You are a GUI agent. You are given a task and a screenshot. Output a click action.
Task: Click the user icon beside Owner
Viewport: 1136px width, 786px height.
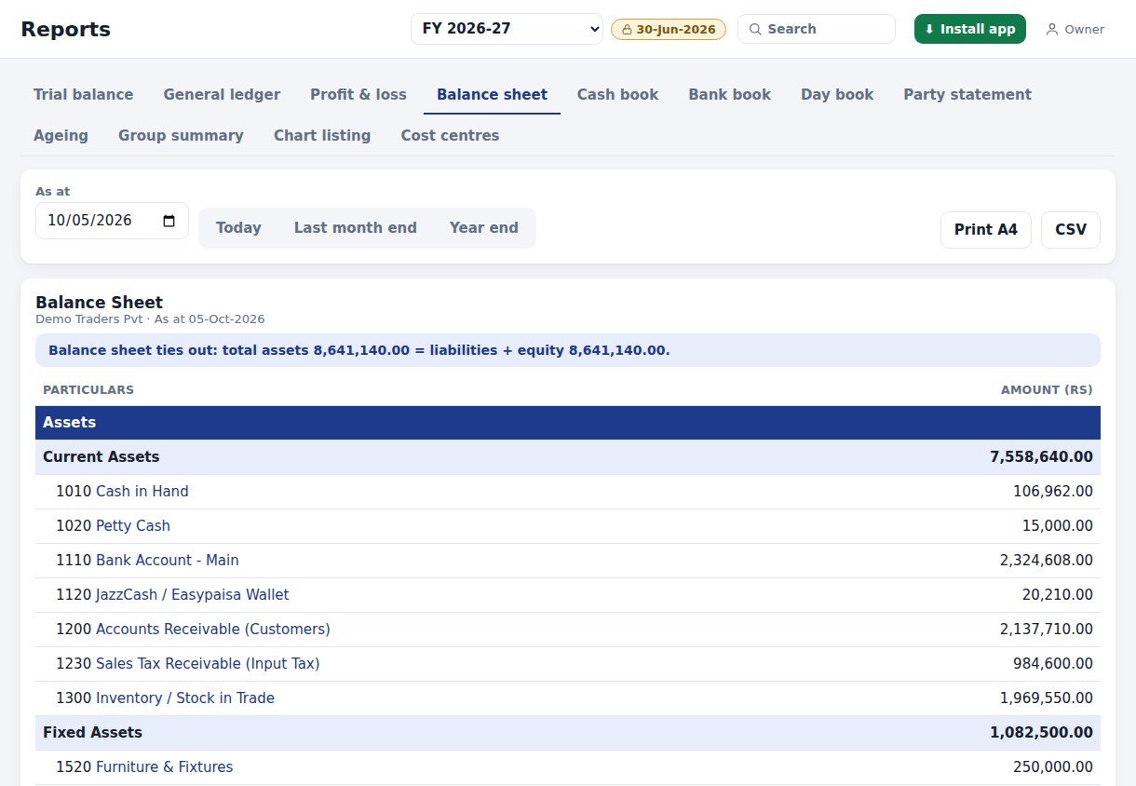click(1052, 30)
